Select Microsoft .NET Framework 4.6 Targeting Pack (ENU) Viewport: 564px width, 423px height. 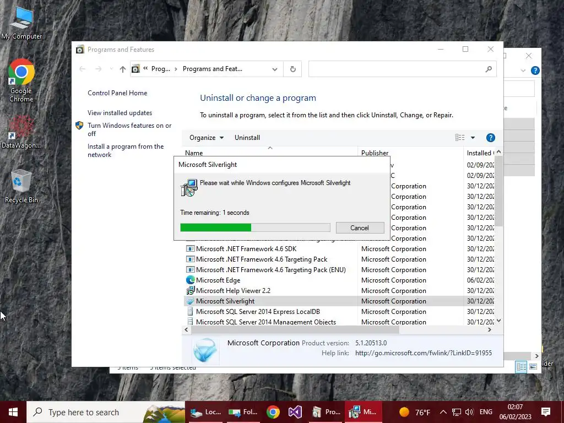click(x=271, y=270)
